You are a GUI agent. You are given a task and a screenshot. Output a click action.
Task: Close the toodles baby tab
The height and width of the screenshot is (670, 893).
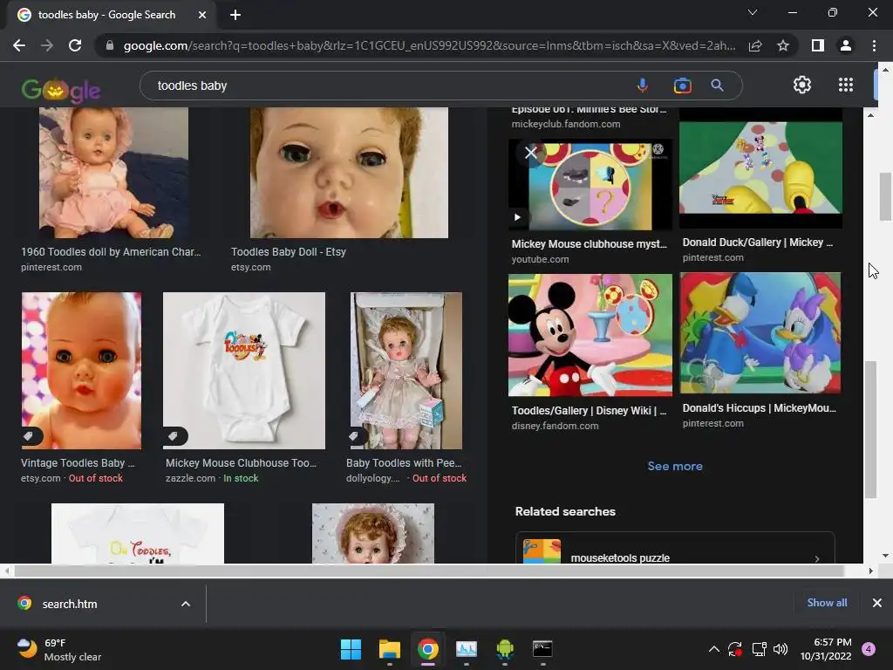202,15
